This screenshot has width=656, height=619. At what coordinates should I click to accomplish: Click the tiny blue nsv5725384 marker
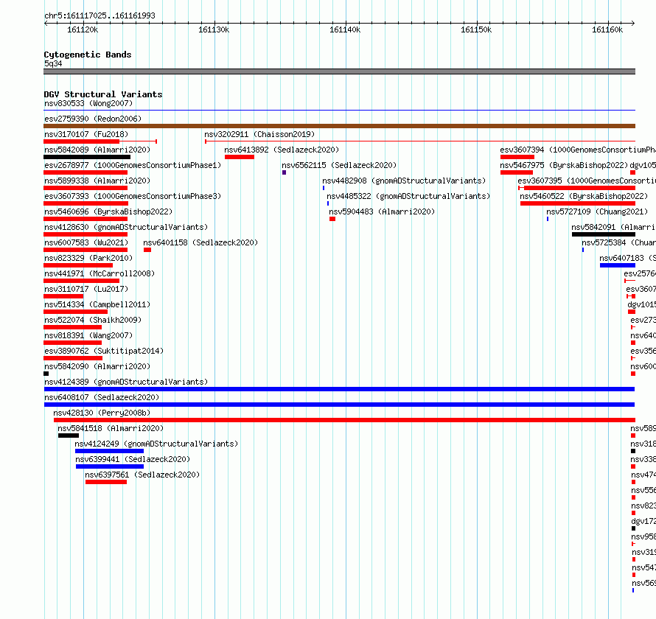click(x=583, y=250)
